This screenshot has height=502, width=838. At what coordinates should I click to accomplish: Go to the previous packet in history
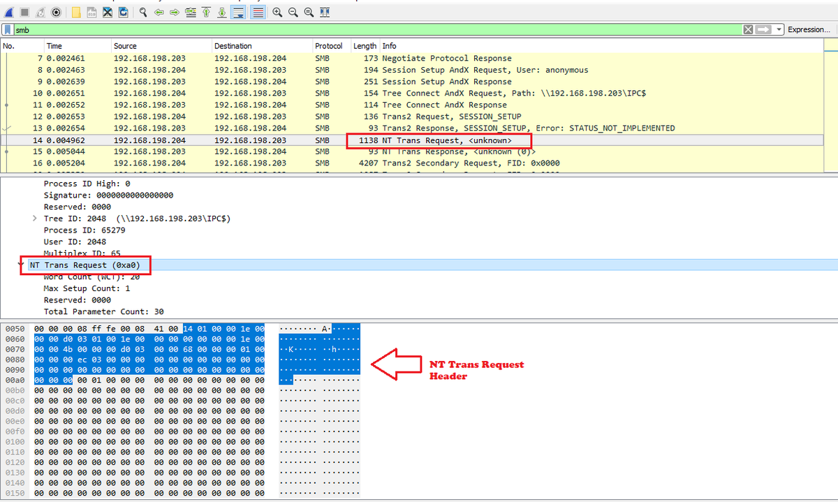coord(161,12)
